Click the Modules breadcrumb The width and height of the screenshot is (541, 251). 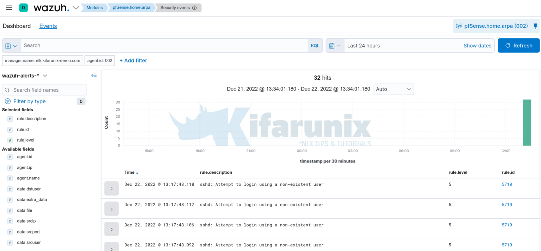click(94, 7)
